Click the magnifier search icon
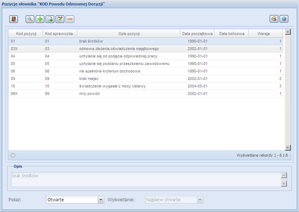Viewport: 299px width, 212px height. tap(30, 19)
